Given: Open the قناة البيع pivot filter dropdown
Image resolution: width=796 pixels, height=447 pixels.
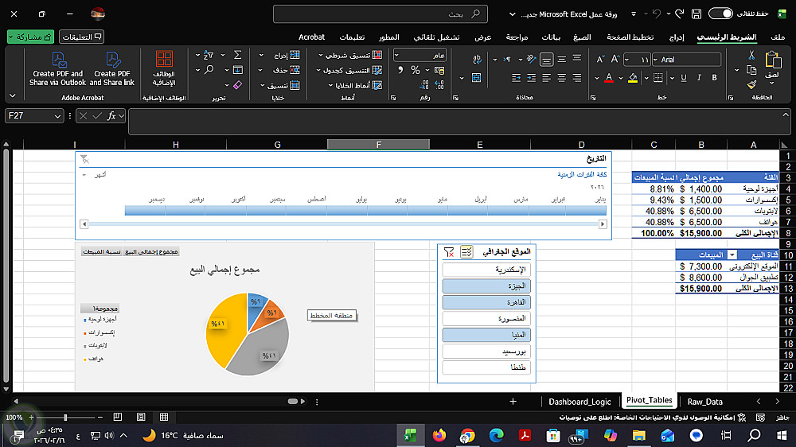Looking at the screenshot, I should 732,255.
